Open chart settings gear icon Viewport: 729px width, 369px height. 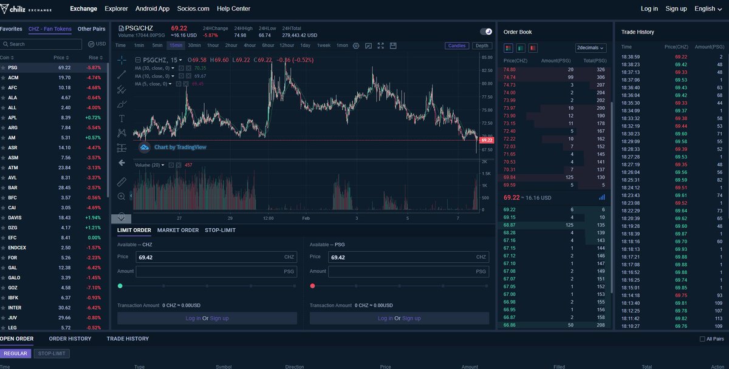tap(357, 46)
